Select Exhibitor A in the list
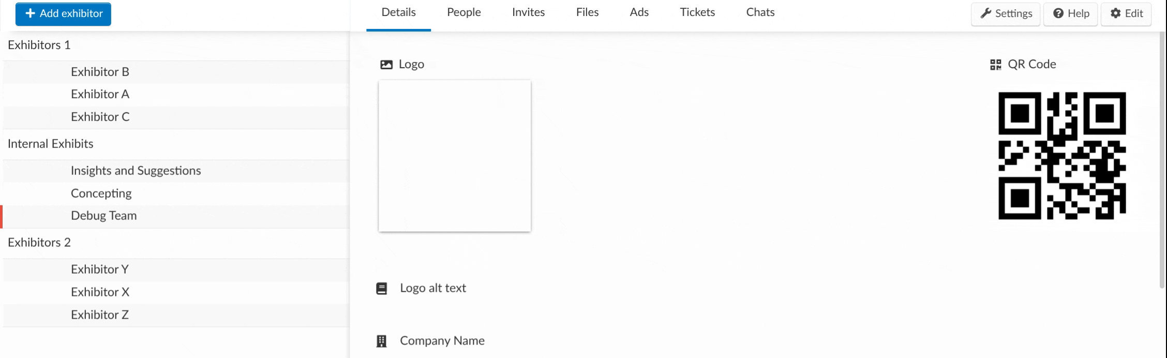The image size is (1167, 358). (x=176, y=94)
